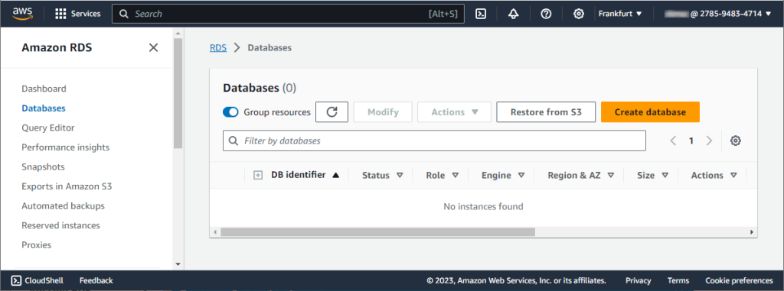This screenshot has width=784, height=291.
Task: Open Reserved instances in the sidebar
Action: [x=60, y=225]
